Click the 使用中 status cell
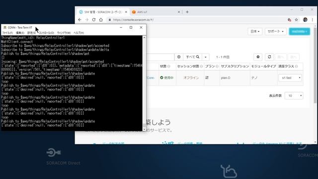This screenshot has width=318, height=179. coord(167,78)
